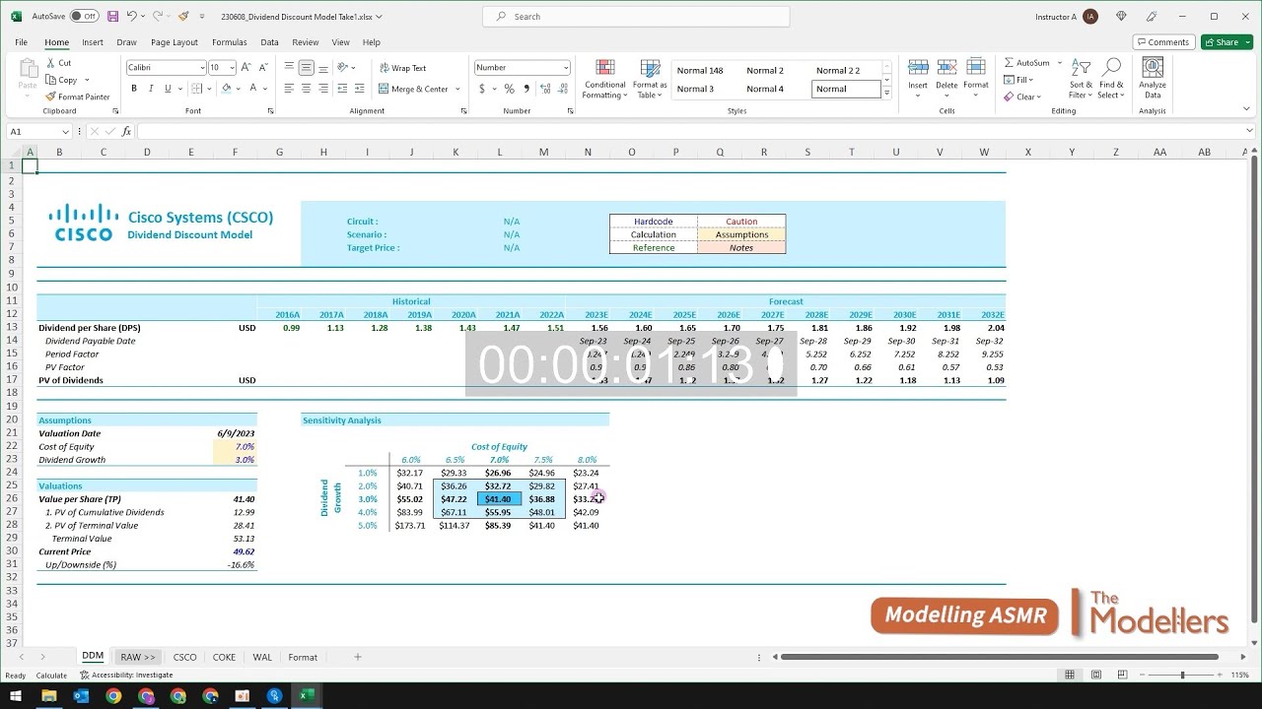Apply bold formatting
The height and width of the screenshot is (709, 1262).
(x=133, y=89)
